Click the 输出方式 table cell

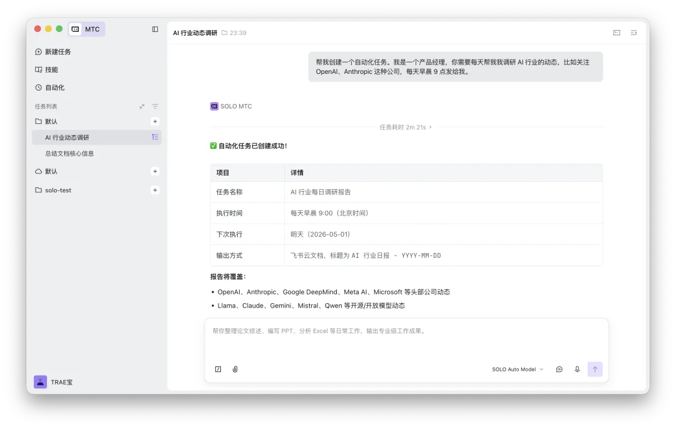(247, 256)
